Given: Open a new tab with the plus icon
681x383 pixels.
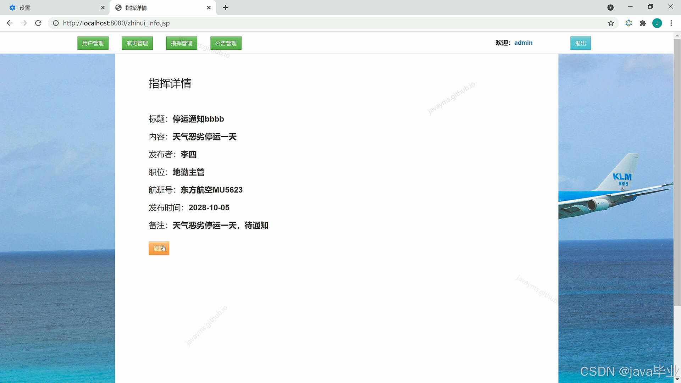Looking at the screenshot, I should pos(226,7).
